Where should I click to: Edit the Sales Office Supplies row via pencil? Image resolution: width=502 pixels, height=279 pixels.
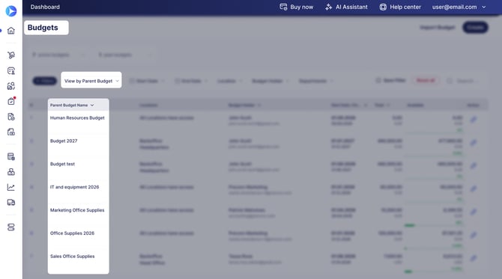tap(474, 258)
